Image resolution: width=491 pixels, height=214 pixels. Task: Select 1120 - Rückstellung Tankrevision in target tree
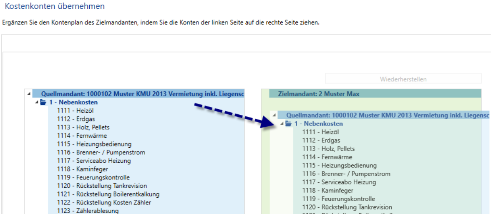(x=347, y=207)
